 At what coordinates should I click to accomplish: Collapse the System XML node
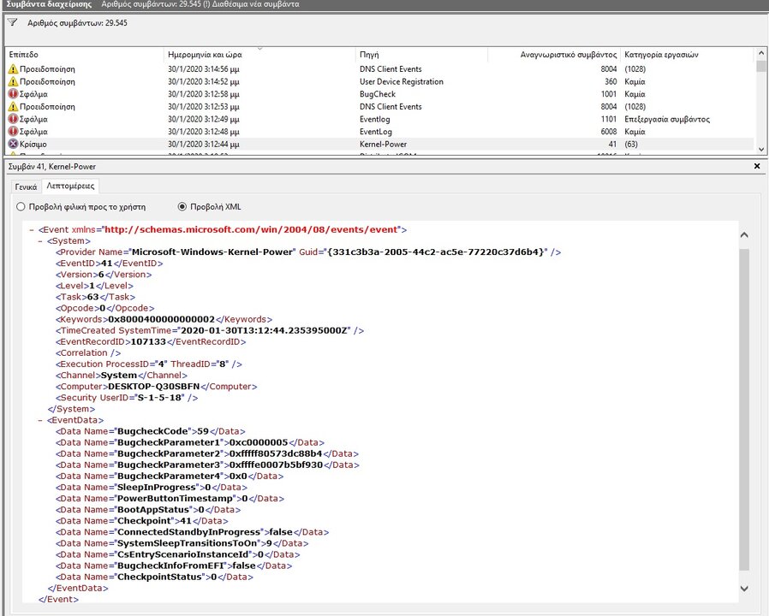click(40, 241)
